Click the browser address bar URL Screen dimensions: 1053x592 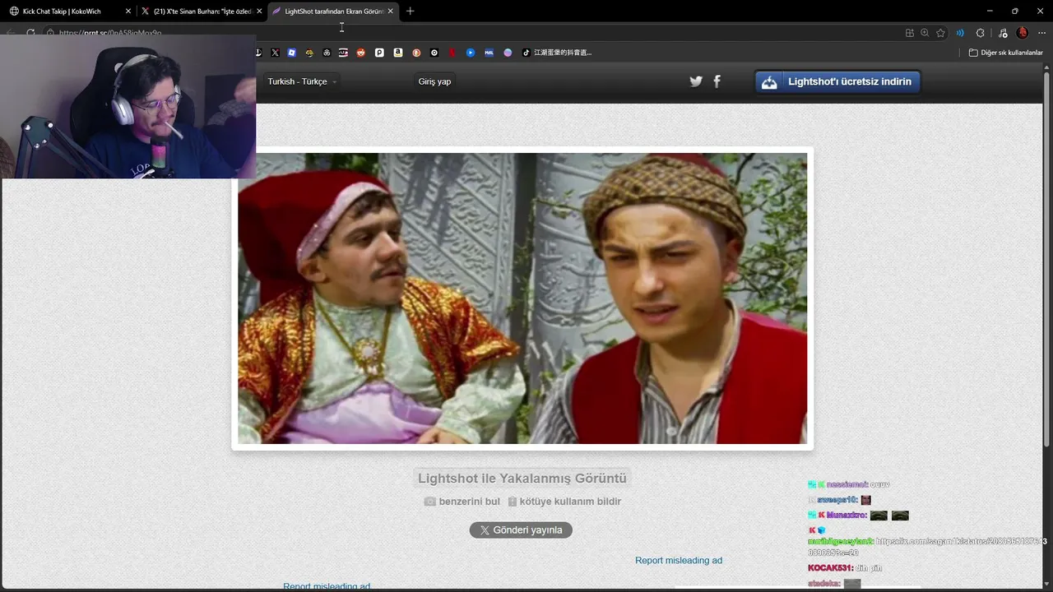click(110, 33)
